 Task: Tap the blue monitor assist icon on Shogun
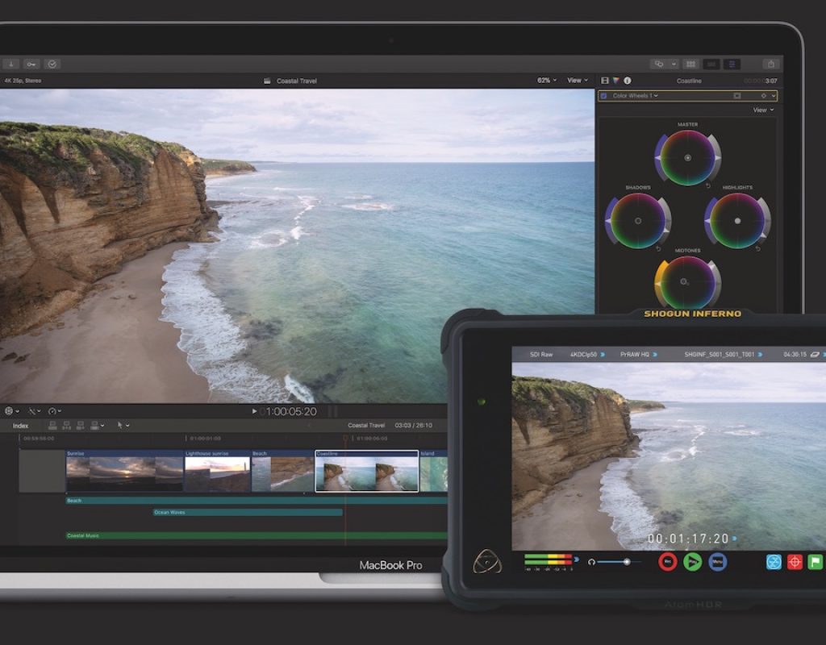point(774,562)
